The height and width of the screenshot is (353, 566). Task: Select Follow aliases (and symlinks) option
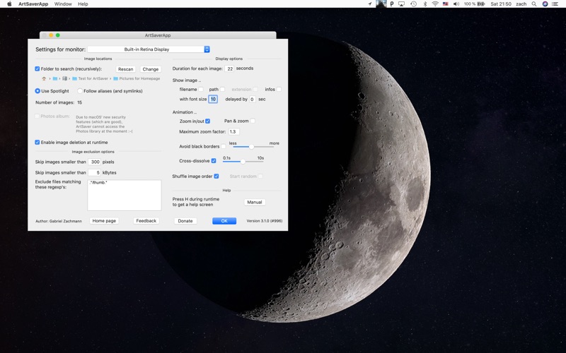pyautogui.click(x=79, y=91)
